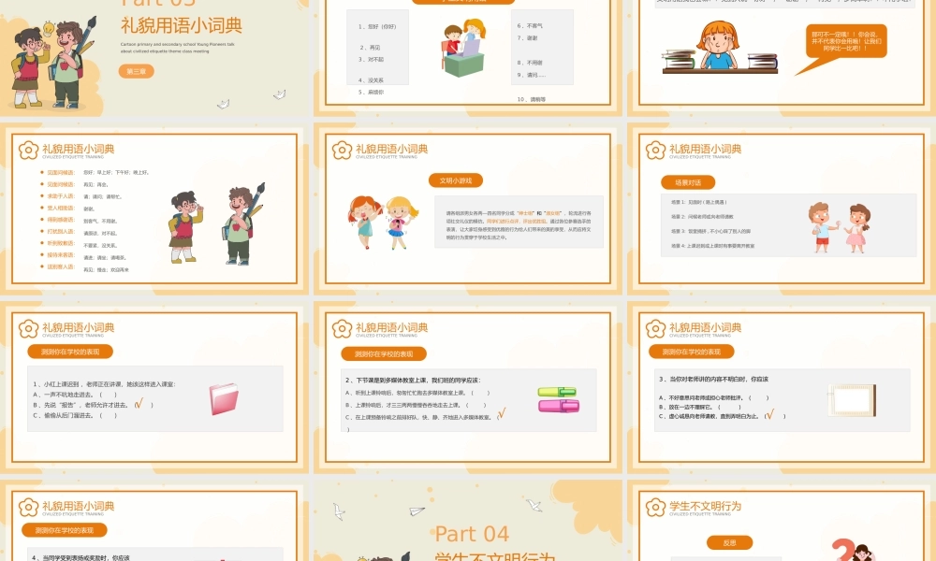Click the '10、请稍等' list item

(532, 99)
